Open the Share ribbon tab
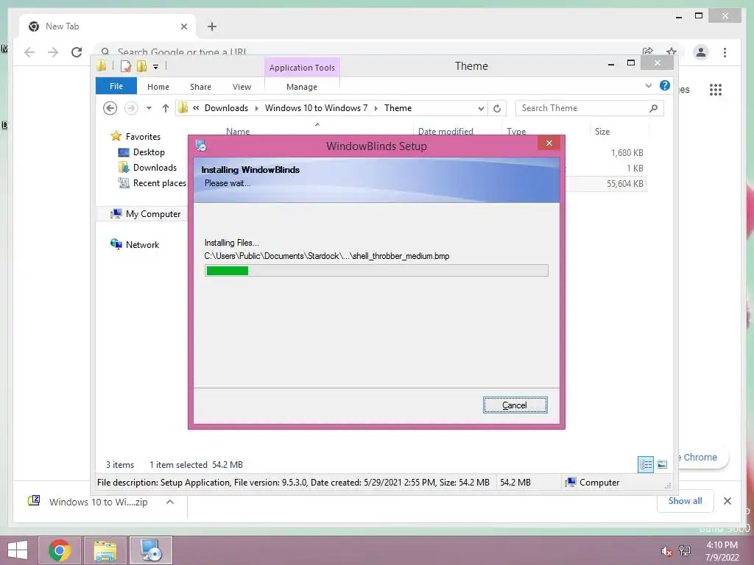This screenshot has height=565, width=754. click(x=200, y=87)
